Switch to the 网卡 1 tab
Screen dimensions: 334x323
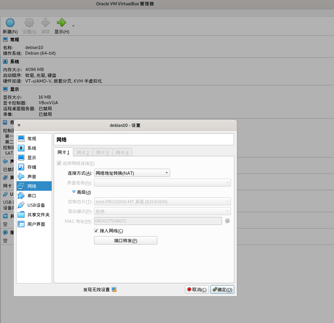point(64,152)
